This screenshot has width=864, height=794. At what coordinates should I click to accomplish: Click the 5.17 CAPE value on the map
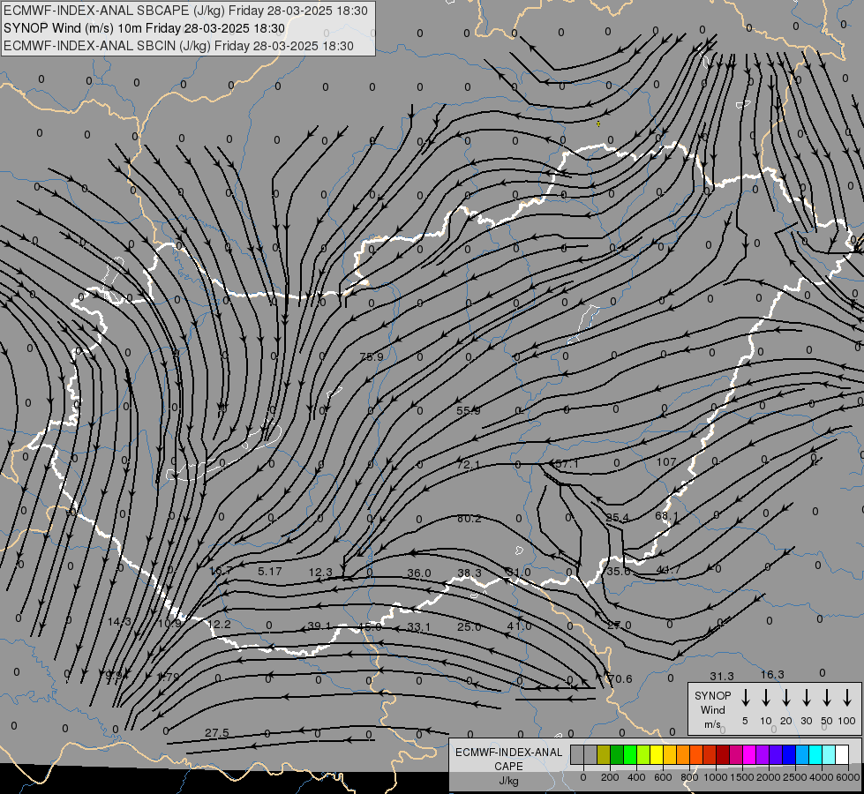point(270,572)
